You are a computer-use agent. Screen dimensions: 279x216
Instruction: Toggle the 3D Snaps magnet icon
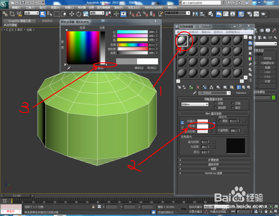coord(132,14)
